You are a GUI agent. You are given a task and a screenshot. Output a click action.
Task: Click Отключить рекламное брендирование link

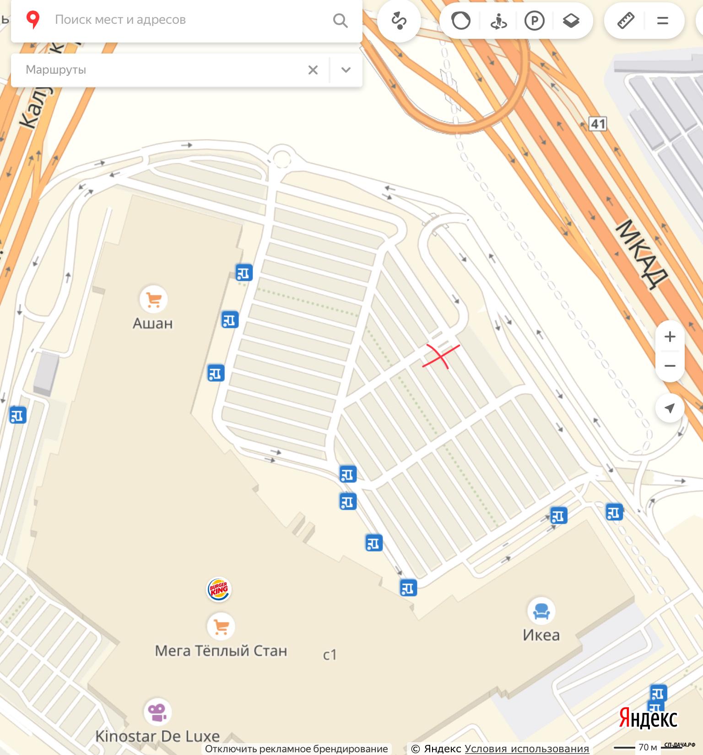pos(297,749)
